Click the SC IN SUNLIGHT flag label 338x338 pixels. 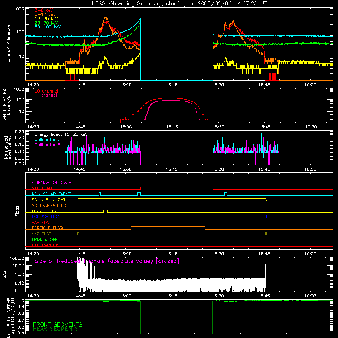click(x=49, y=199)
